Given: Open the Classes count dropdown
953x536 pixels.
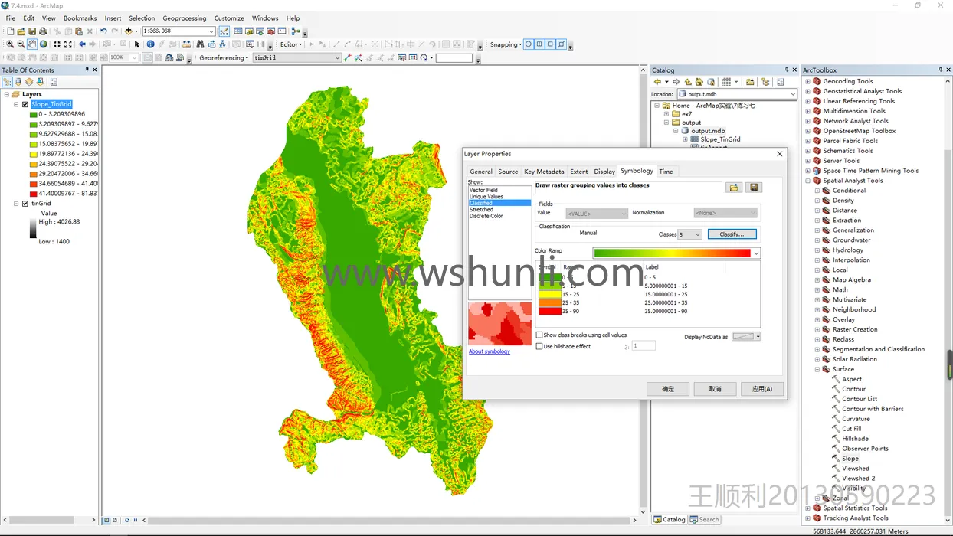Looking at the screenshot, I should (x=697, y=234).
